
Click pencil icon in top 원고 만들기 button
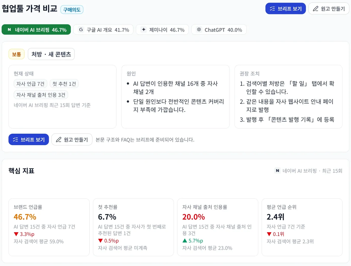point(316,9)
